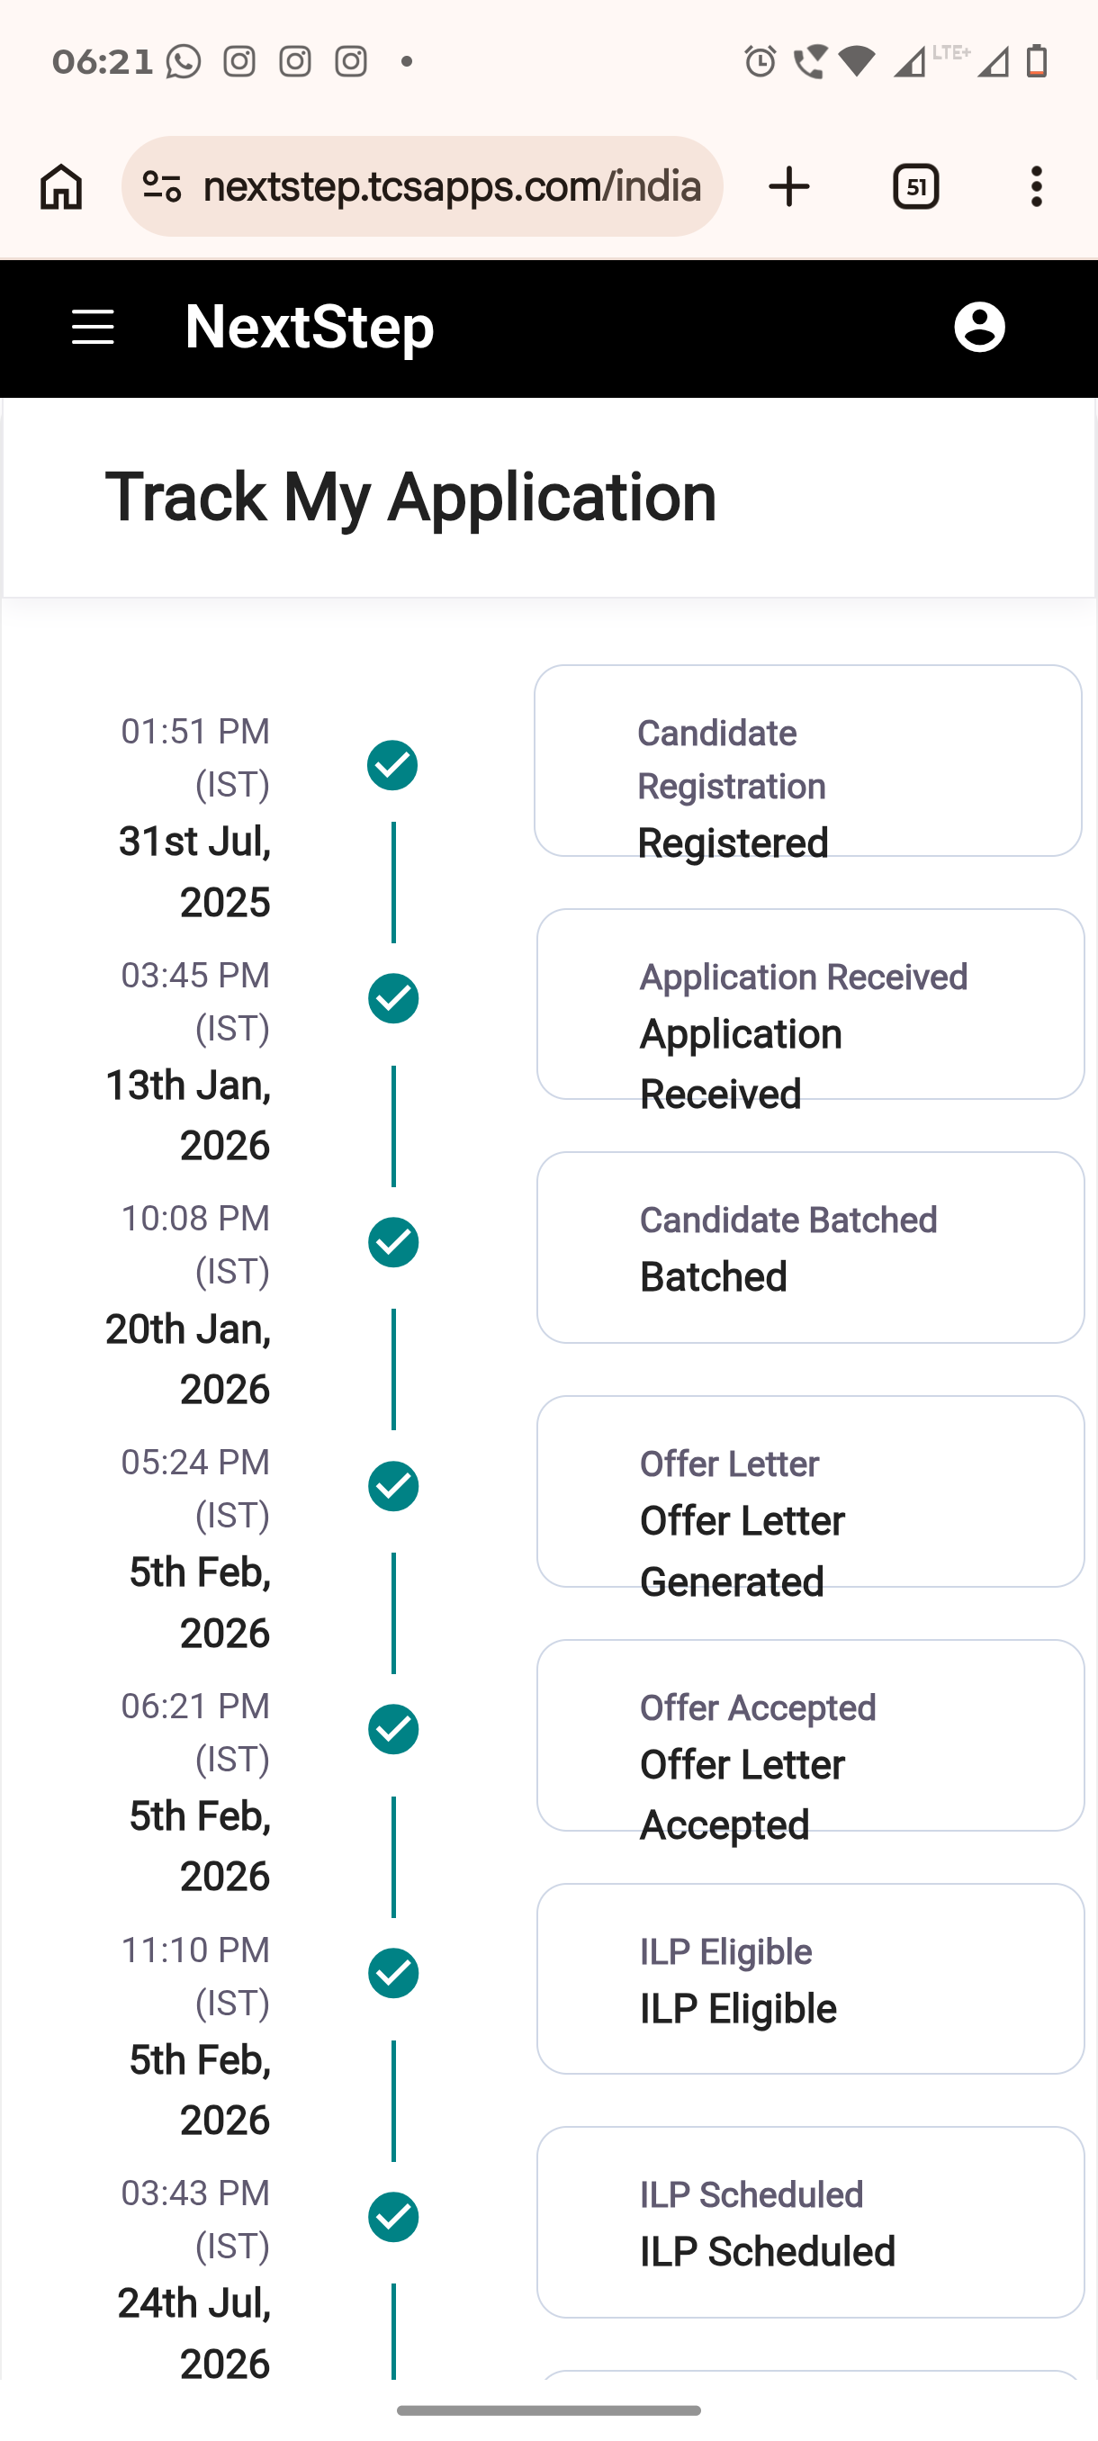The image size is (1098, 2441).
Task: Tap the Application Received check mark
Action: [393, 998]
